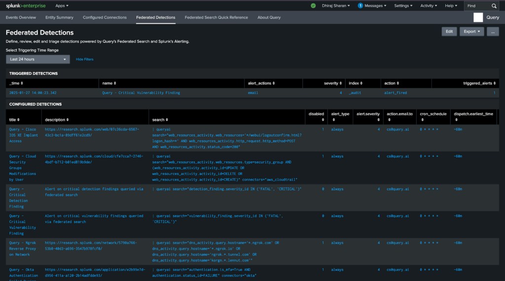Open Query - Critical Detection Finding title
The image size is (505, 281).
point(18,198)
